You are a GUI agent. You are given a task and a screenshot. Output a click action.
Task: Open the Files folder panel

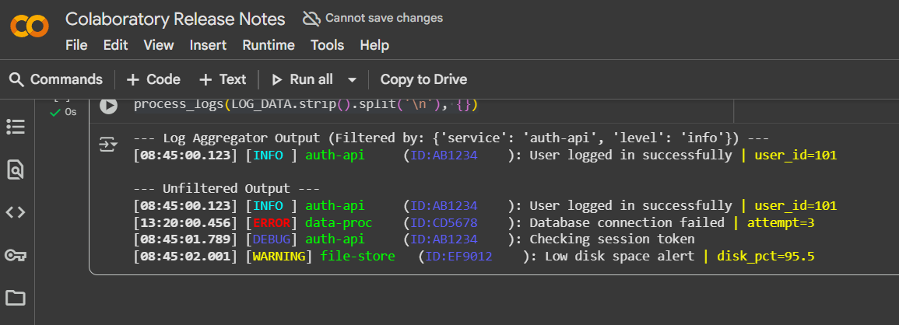pos(16,298)
